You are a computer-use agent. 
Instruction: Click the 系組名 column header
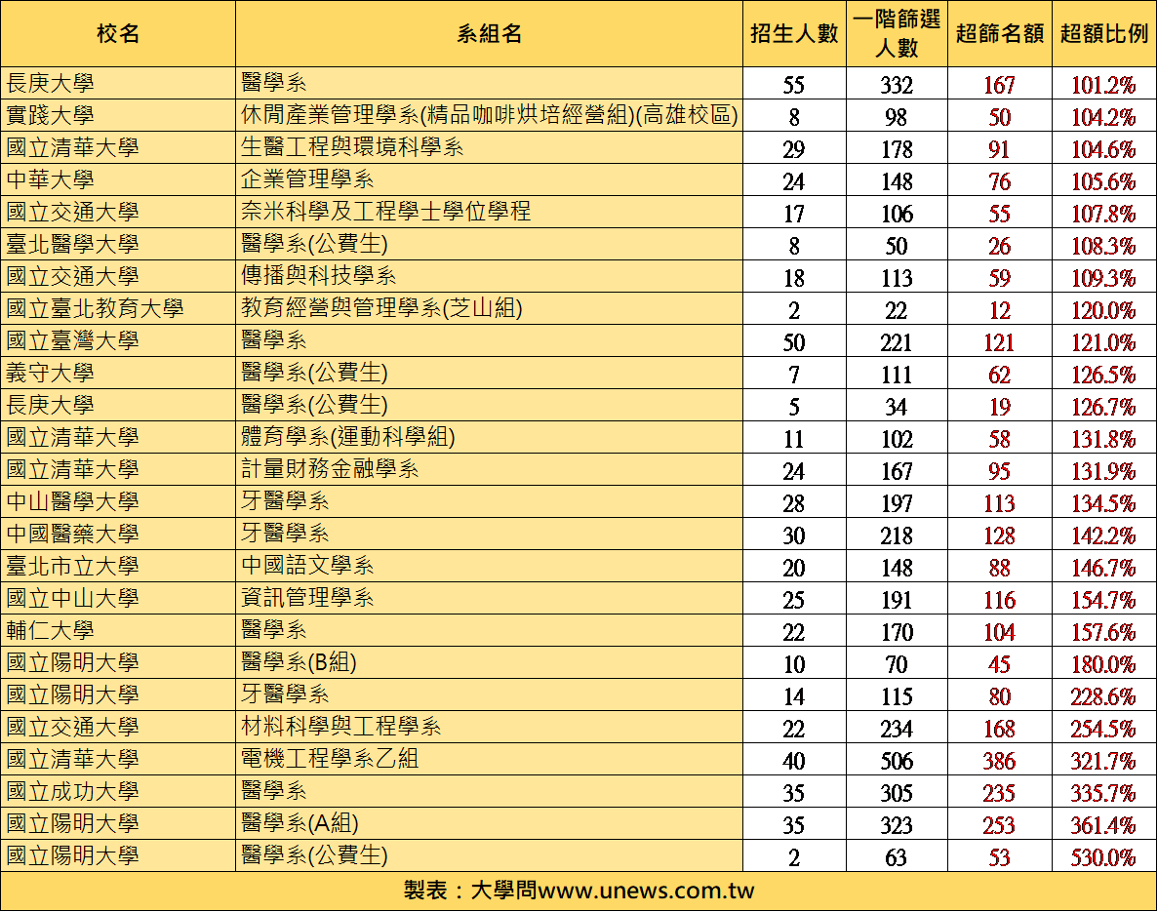click(x=489, y=34)
